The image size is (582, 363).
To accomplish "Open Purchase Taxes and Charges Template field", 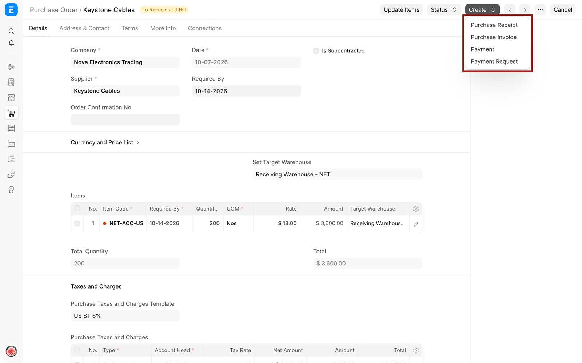I will 125,316.
